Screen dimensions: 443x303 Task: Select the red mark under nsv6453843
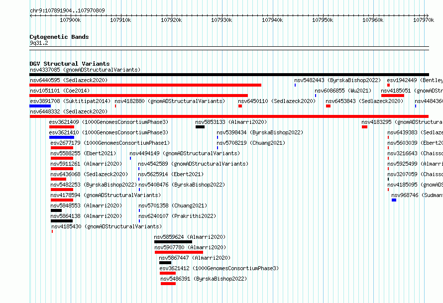pos(328,106)
